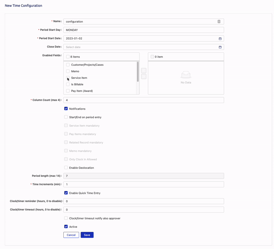
Task: Enable Start/End on period entry
Action: point(66,117)
